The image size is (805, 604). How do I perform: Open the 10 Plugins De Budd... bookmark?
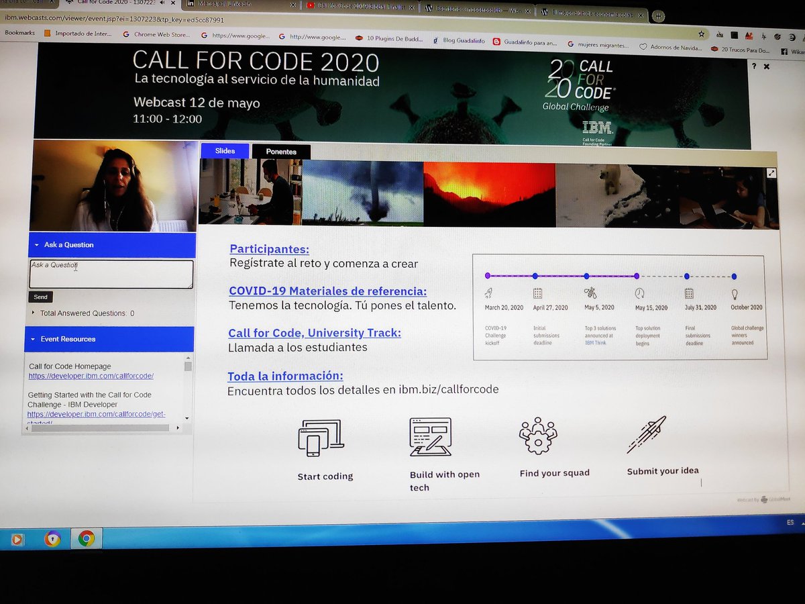[x=389, y=39]
